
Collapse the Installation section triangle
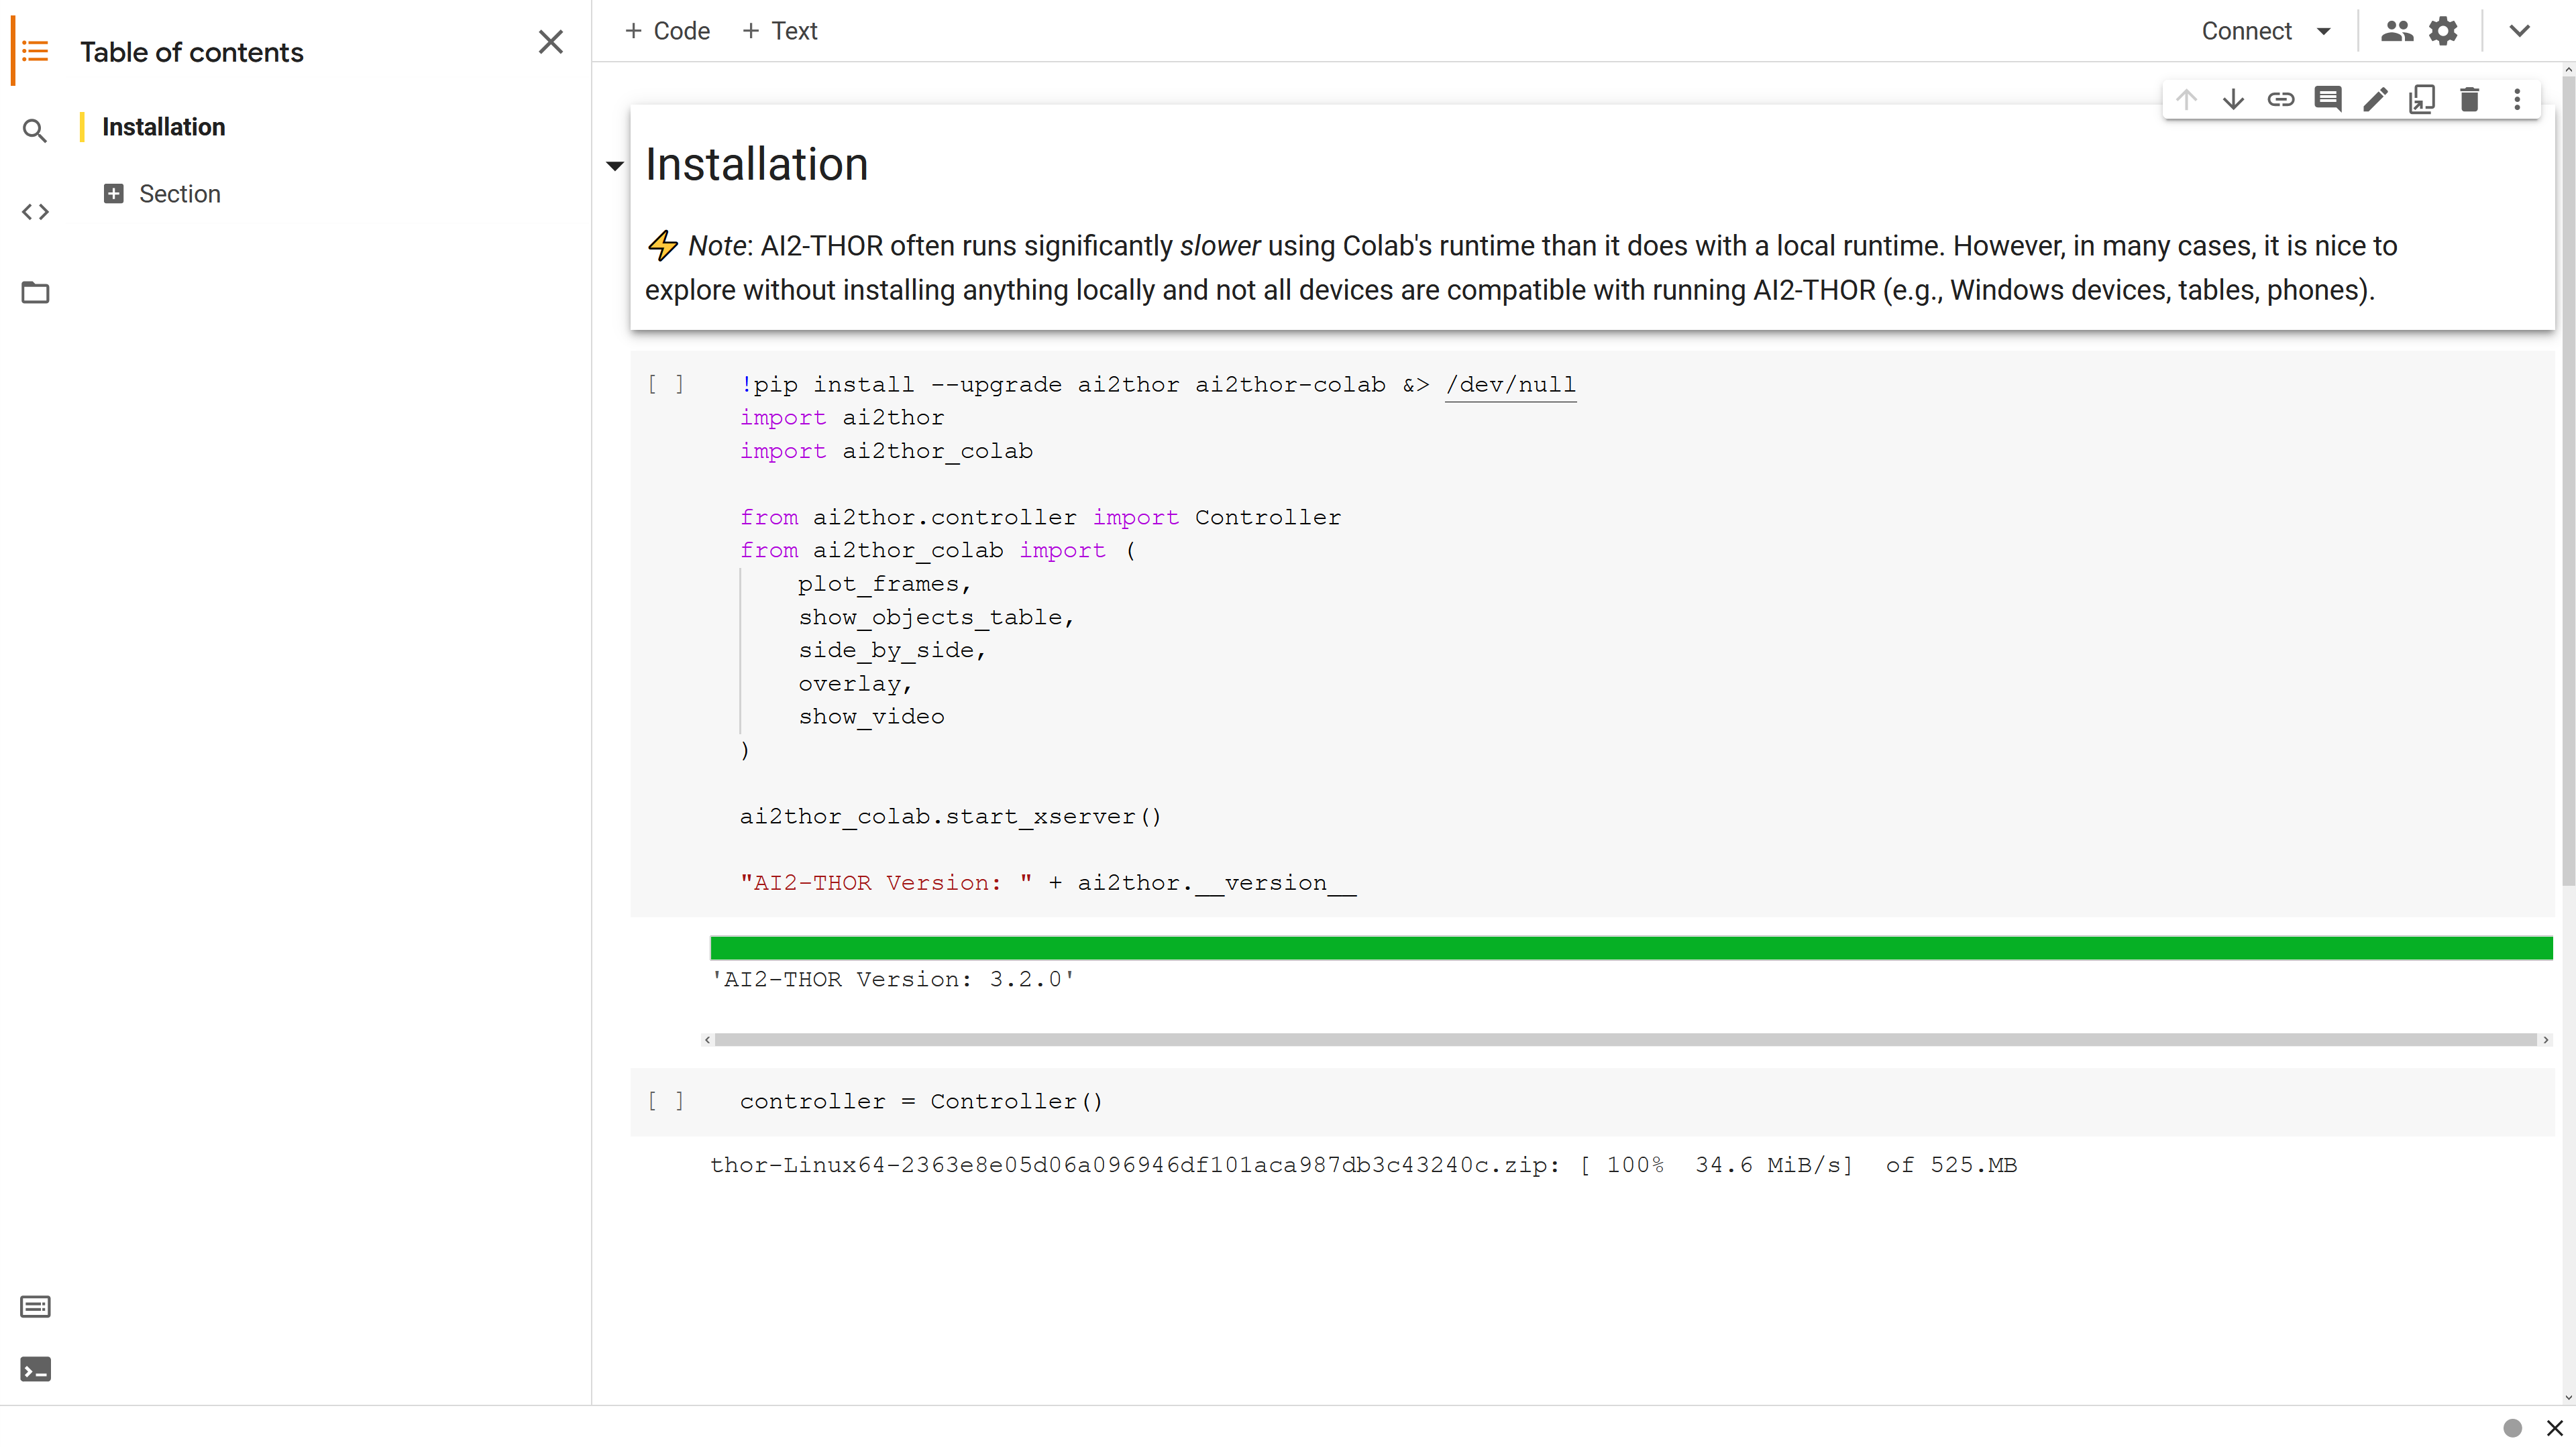(x=615, y=166)
